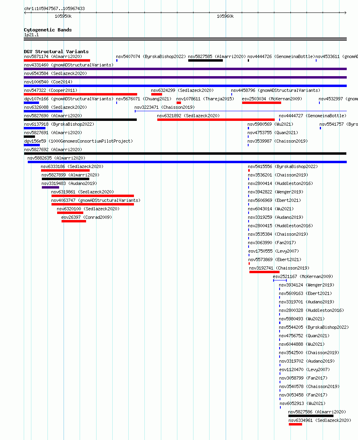
Task: Click the nsv5871174 (Almarri2020) variant label
Action: [53, 57]
